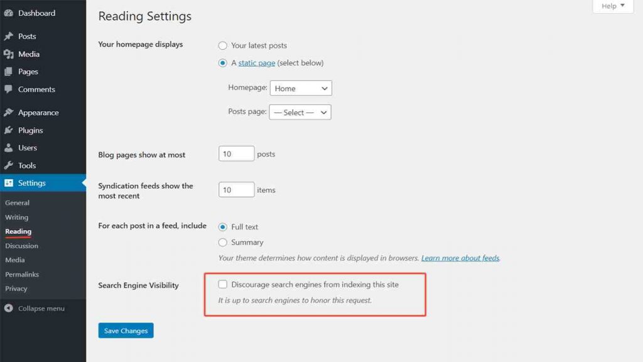Open the Posts page Select dropdown
643x362 pixels.
point(300,112)
